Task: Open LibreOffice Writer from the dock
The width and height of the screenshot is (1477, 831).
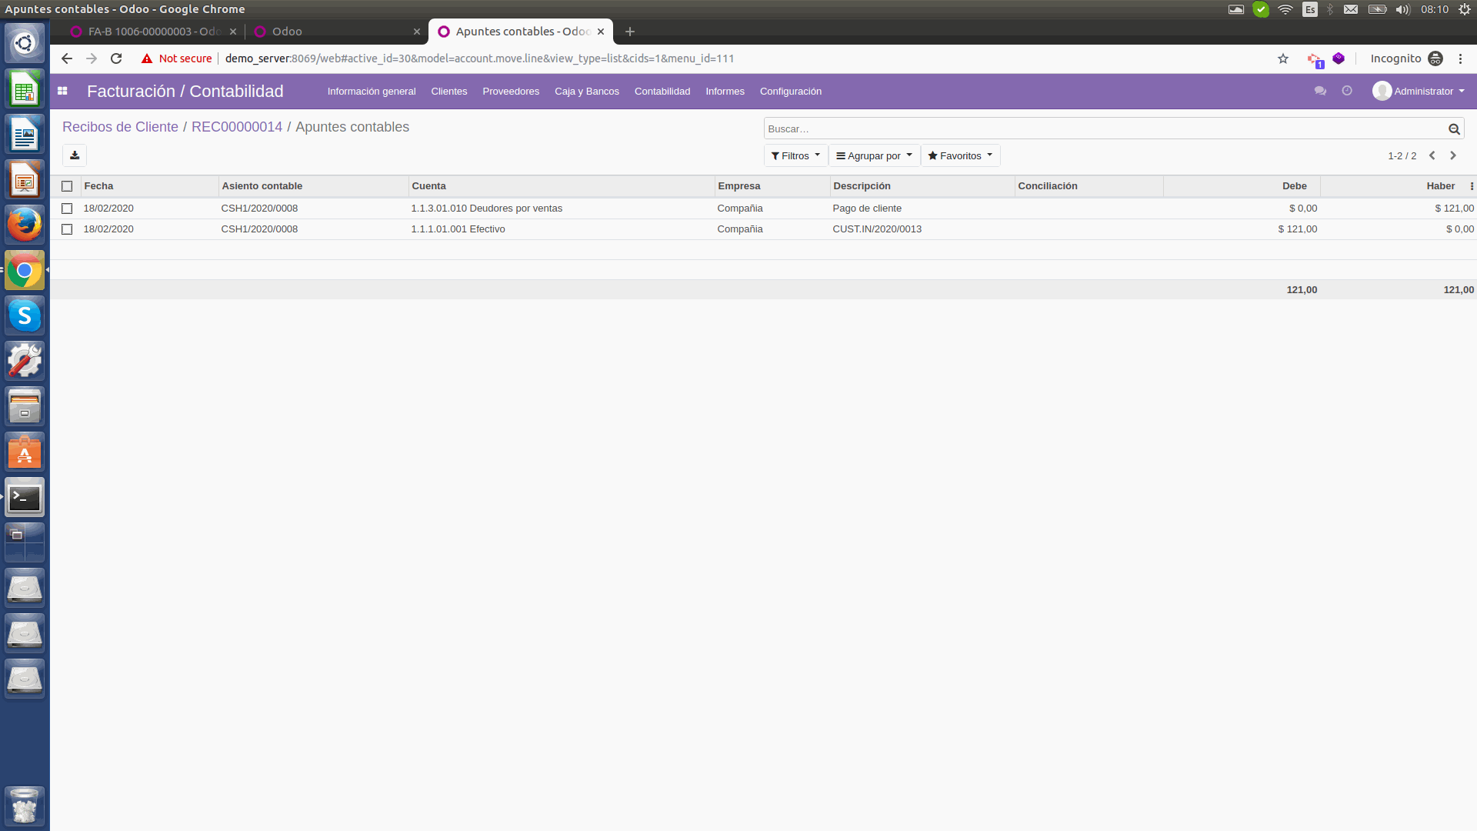Action: click(x=25, y=134)
